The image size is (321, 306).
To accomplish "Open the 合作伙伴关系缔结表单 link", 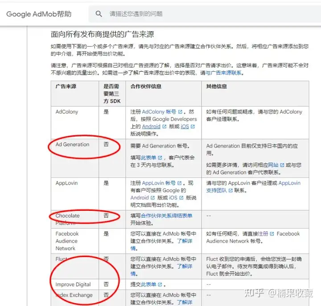I will pyautogui.click(x=166, y=216).
